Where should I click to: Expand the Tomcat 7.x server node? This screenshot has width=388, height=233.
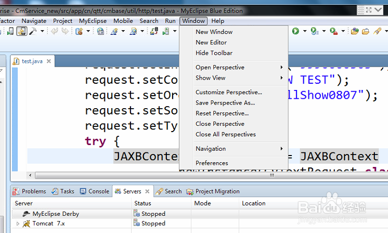coord(18,224)
